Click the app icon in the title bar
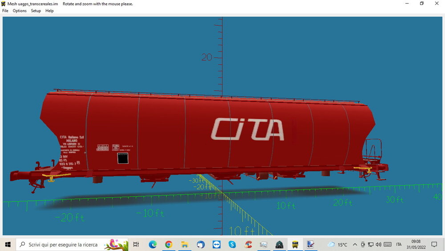The height and width of the screenshot is (251, 445). pos(4,4)
